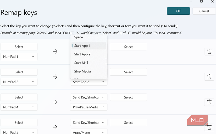Open the Apps/Menu target key dropdown
Image resolution: width=216 pixels, height=134 pixels.
[x=89, y=132]
